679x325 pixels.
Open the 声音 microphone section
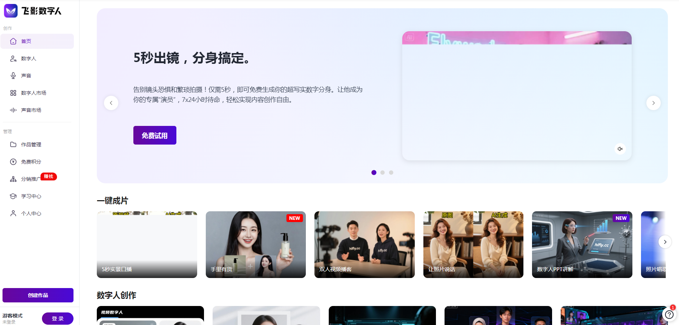coord(13,76)
